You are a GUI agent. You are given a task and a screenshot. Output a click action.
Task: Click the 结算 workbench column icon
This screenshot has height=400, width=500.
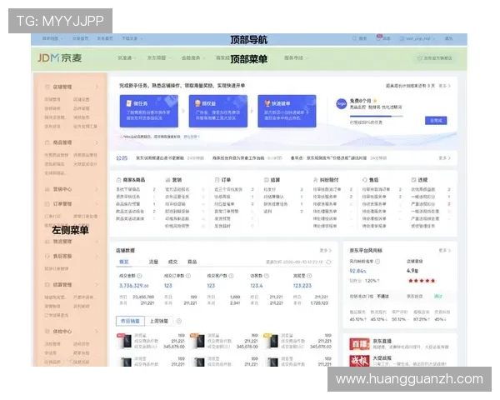(x=267, y=180)
